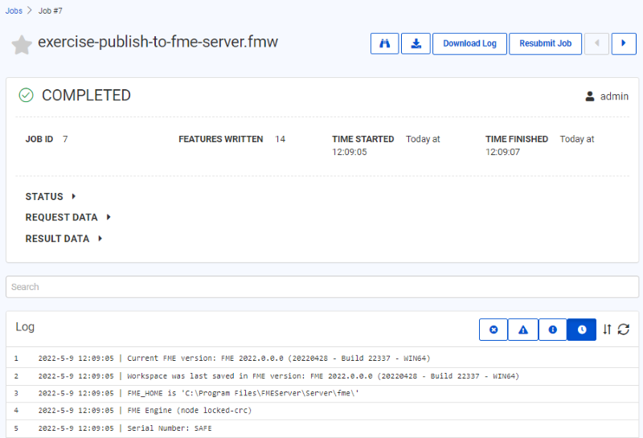This screenshot has height=438, width=643.
Task: Toggle info messages filter in log
Action: pyautogui.click(x=552, y=330)
